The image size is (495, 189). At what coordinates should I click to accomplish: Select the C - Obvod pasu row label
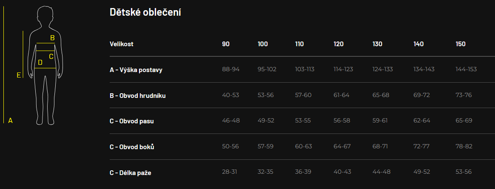click(132, 121)
